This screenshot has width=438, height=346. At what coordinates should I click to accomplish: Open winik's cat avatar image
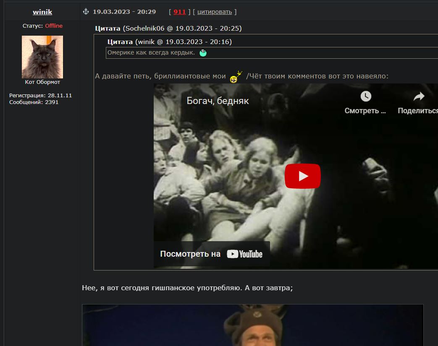42,57
